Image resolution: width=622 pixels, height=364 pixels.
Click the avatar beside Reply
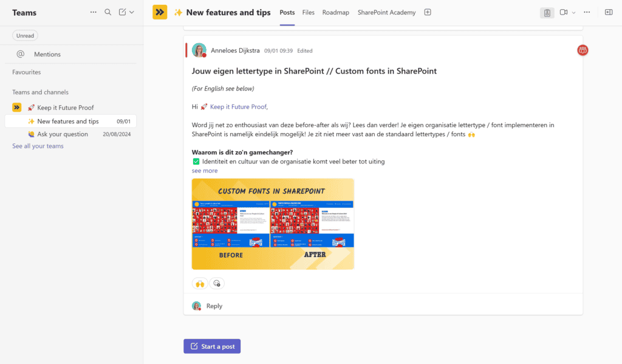click(x=196, y=306)
